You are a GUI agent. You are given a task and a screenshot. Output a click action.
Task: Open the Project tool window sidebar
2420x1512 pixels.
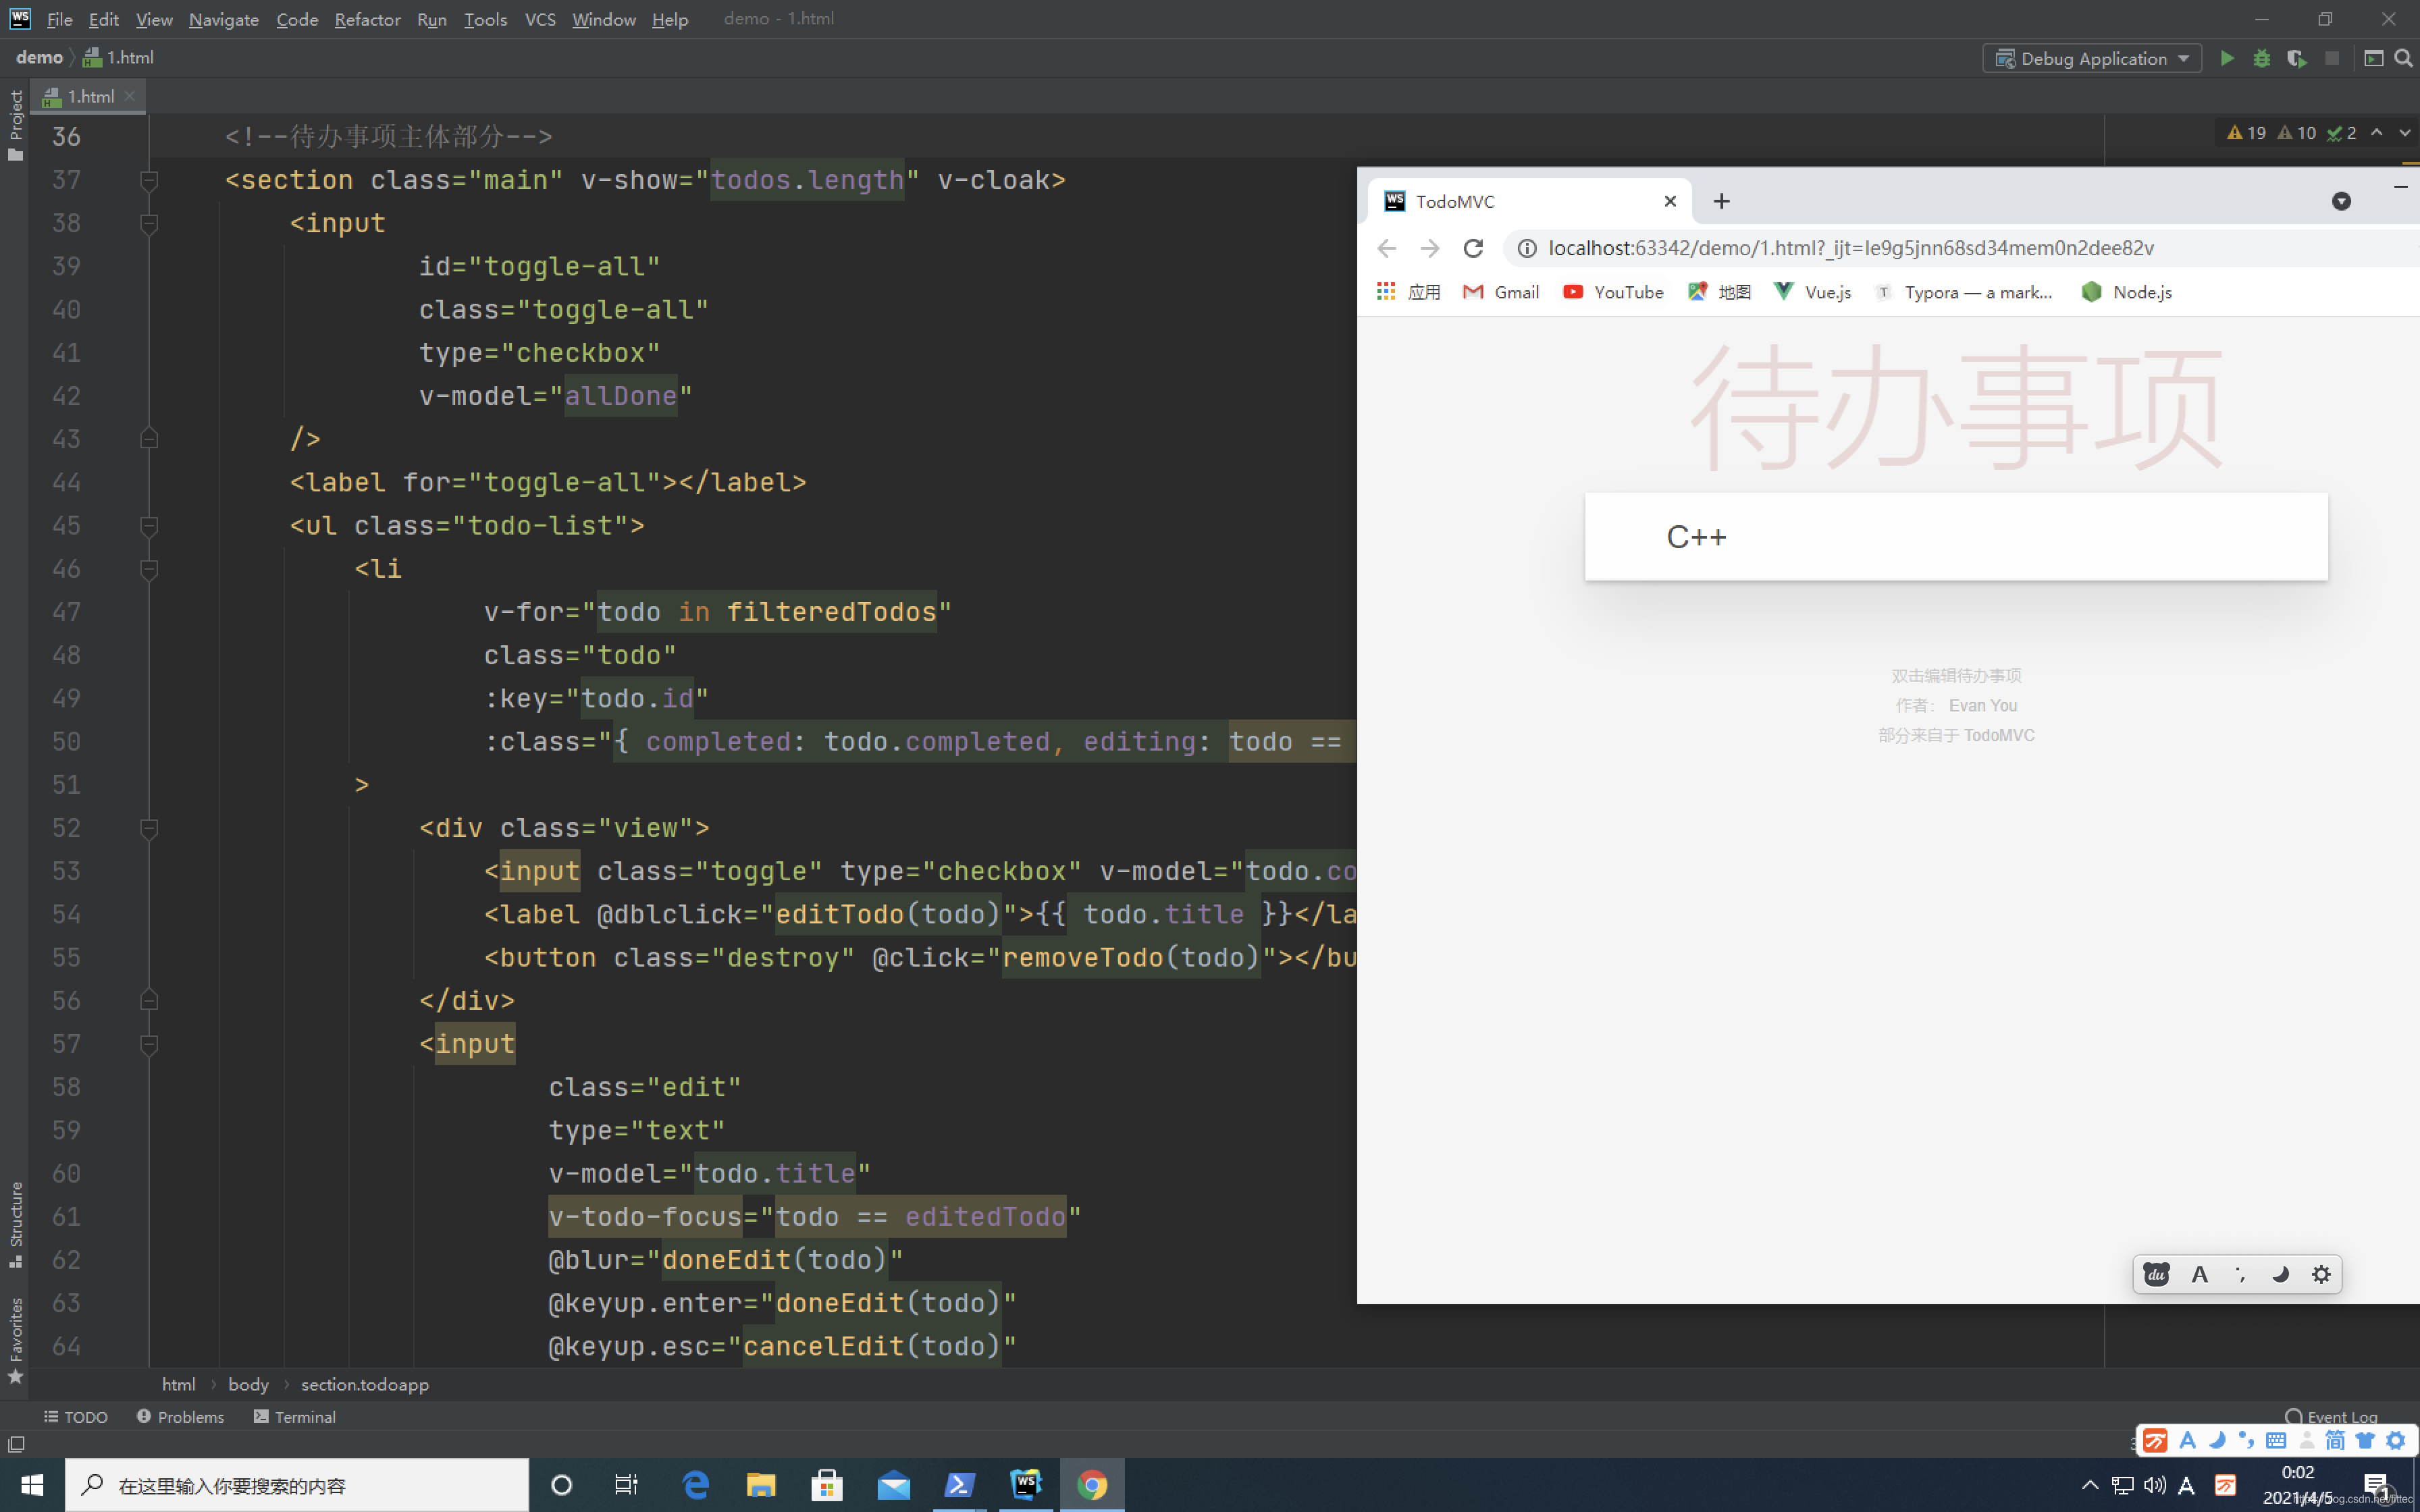click(x=15, y=125)
